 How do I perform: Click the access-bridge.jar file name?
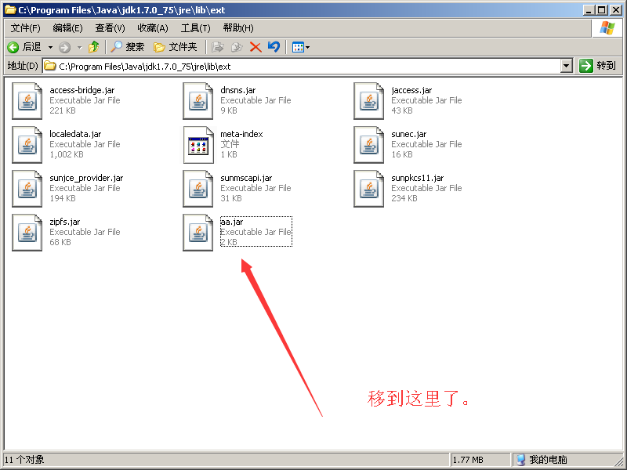pos(82,90)
